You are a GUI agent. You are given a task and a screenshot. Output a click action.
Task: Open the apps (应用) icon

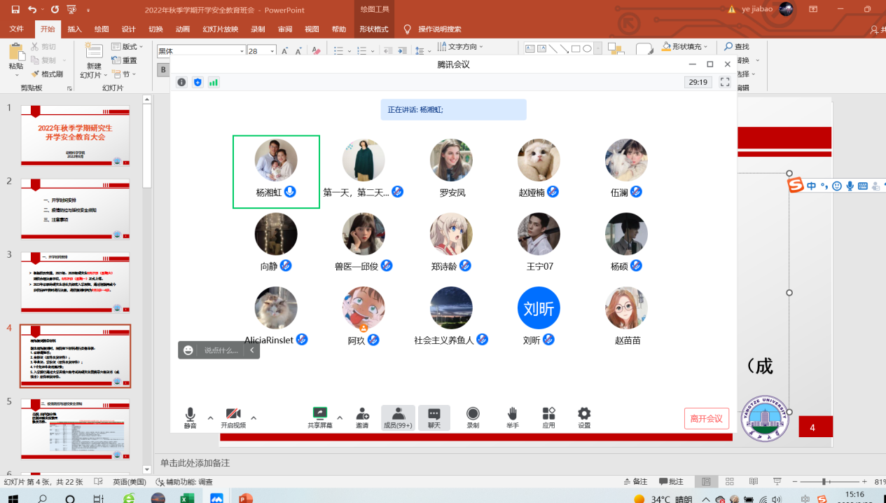(548, 414)
